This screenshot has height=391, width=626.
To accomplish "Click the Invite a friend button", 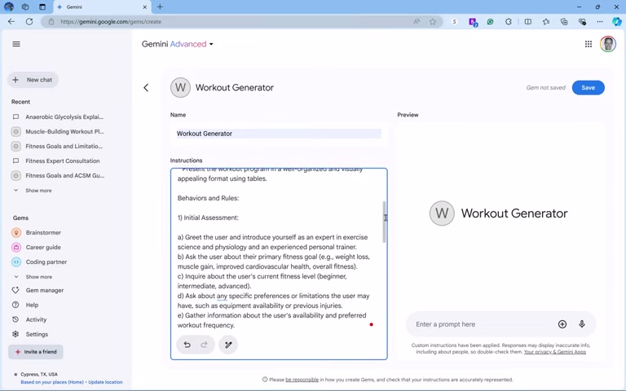I will pos(36,352).
